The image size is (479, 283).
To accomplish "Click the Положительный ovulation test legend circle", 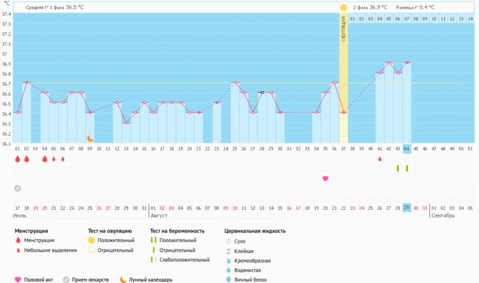I will pyautogui.click(x=91, y=240).
